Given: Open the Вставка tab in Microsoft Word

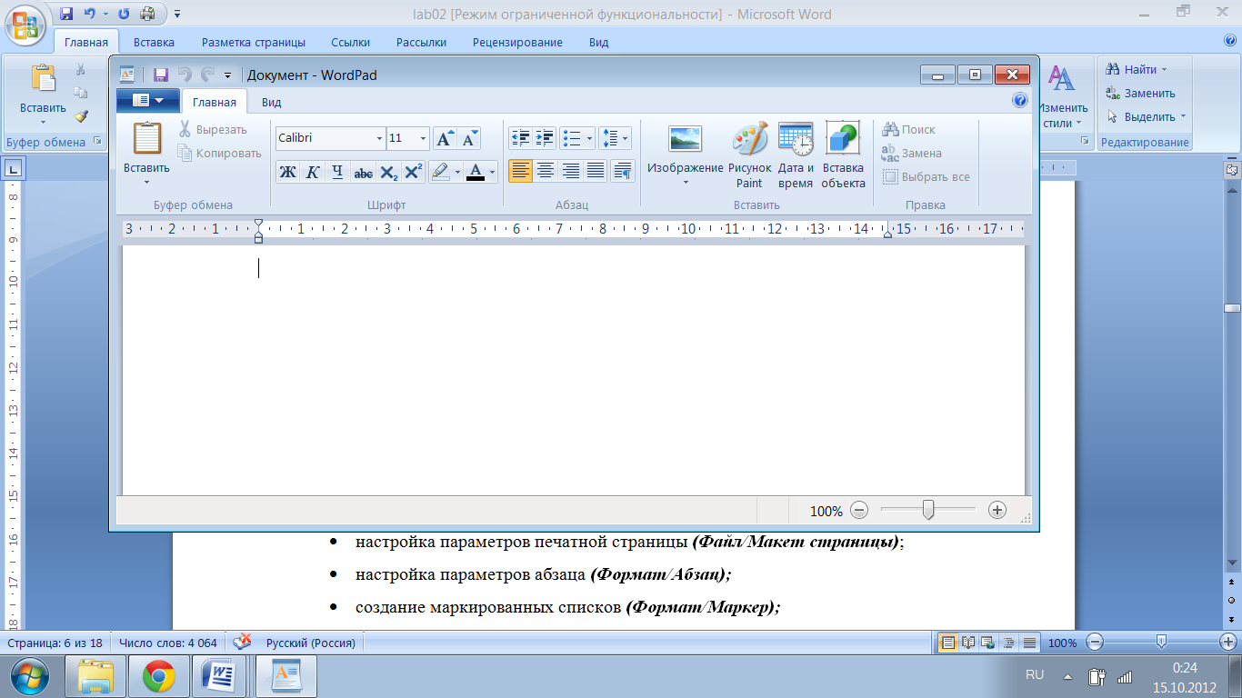Looking at the screenshot, I should pos(154,42).
